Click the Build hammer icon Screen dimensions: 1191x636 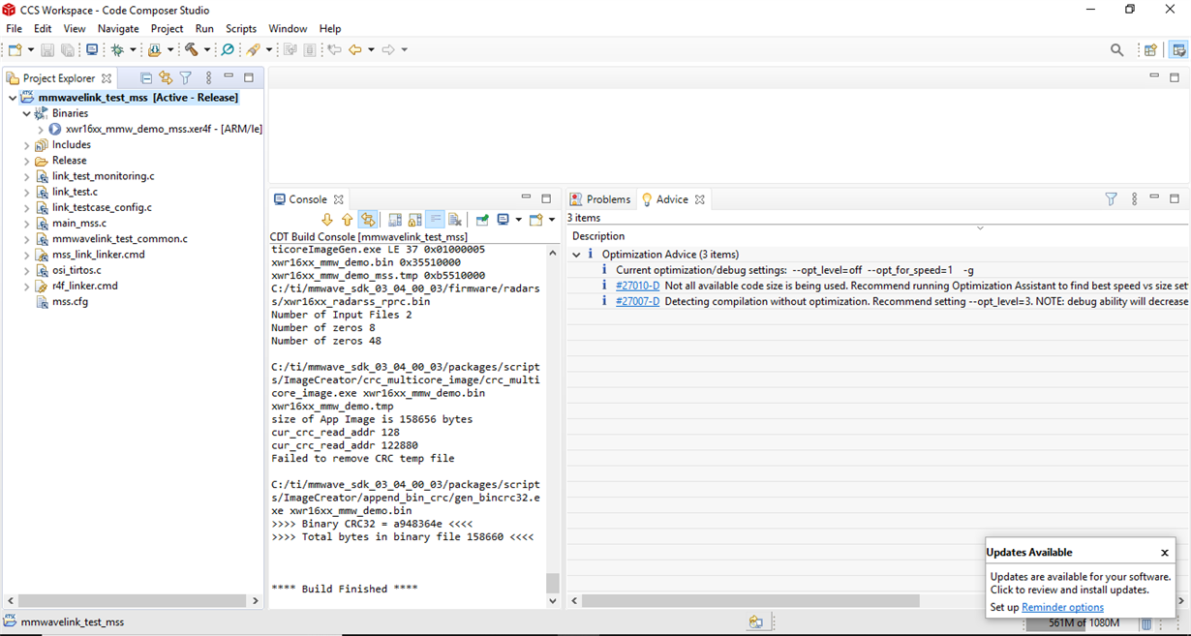[x=192, y=49]
